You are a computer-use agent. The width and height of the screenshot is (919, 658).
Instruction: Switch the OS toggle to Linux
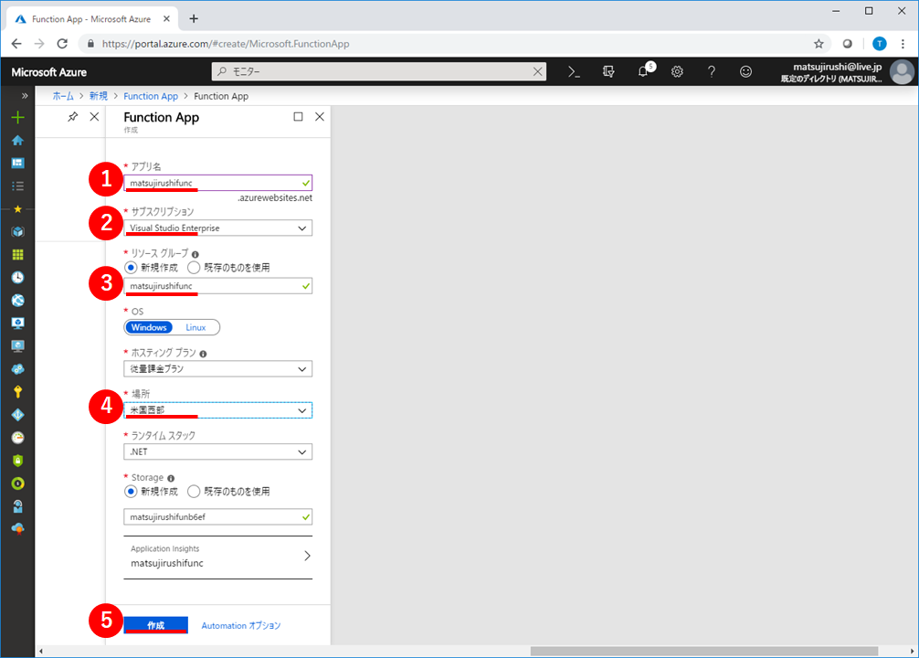click(195, 327)
